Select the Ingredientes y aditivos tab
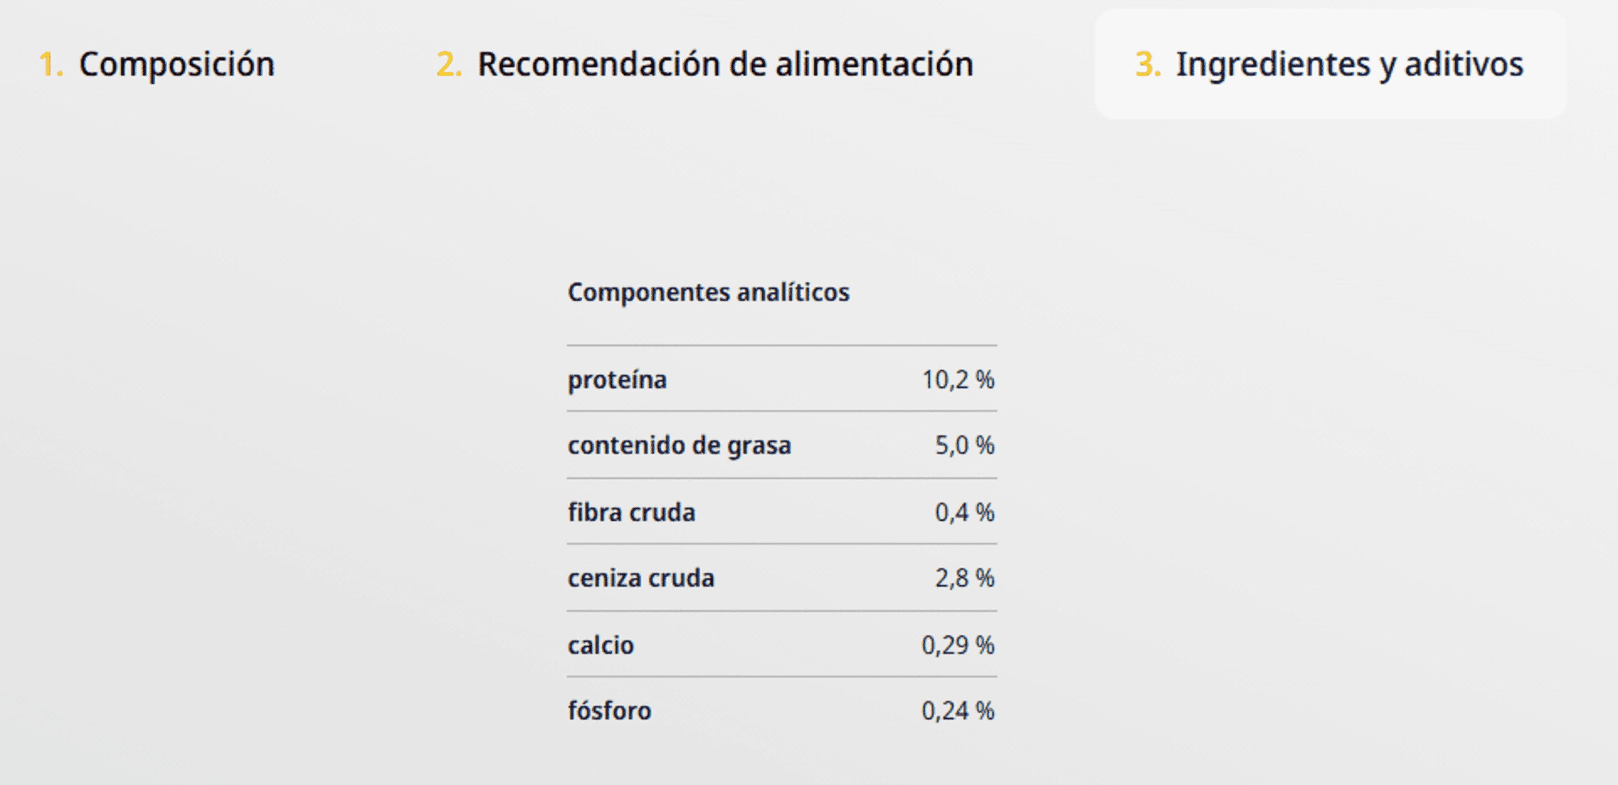Screen dimensions: 1618x785 point(1330,65)
